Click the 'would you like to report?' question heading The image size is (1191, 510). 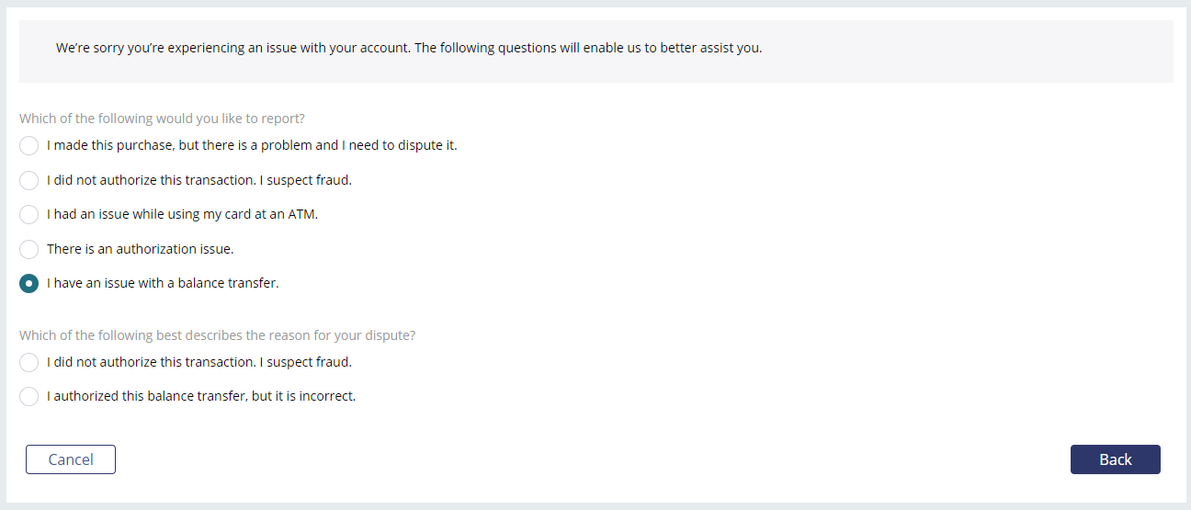coord(162,119)
